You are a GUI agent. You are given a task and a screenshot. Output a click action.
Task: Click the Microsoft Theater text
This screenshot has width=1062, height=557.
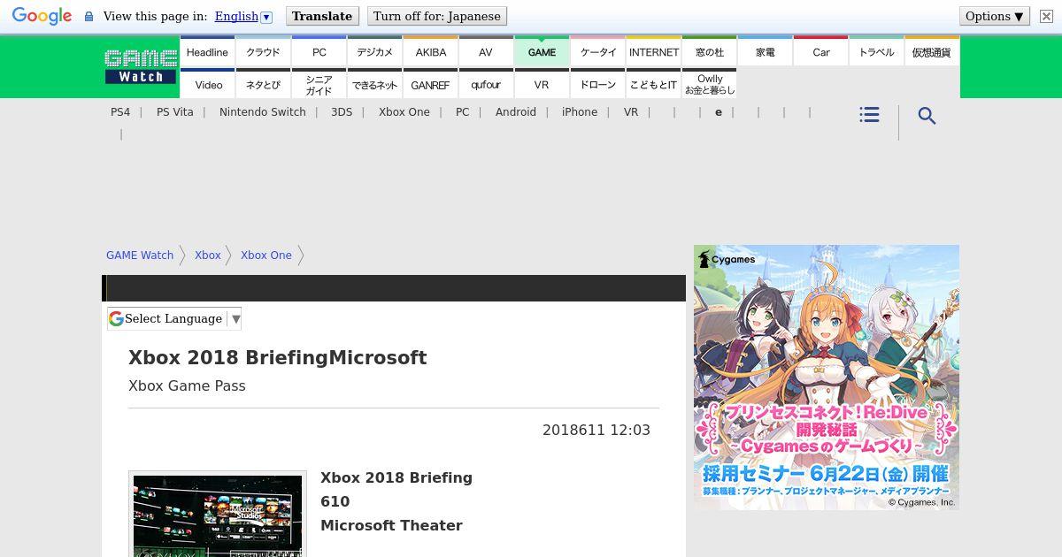pyautogui.click(x=391, y=525)
